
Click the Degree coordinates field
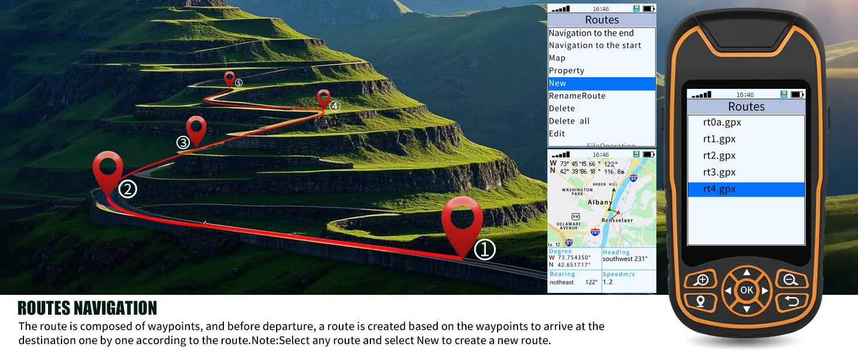coord(574,258)
